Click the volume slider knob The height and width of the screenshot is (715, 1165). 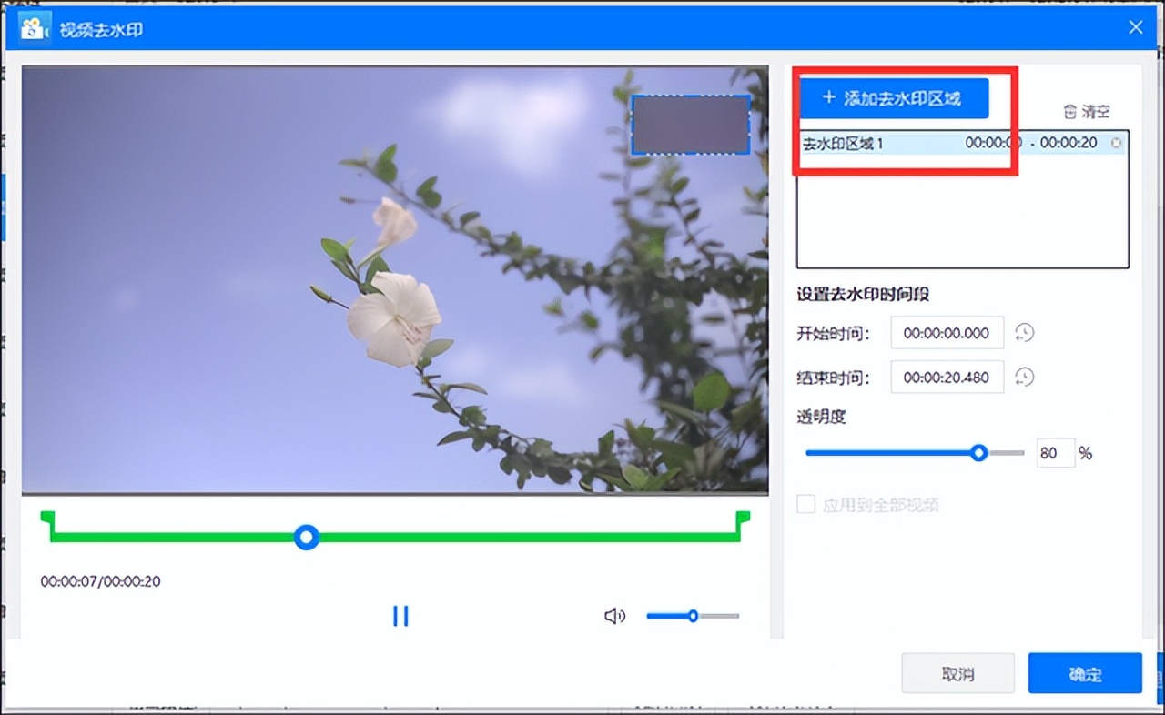click(693, 616)
